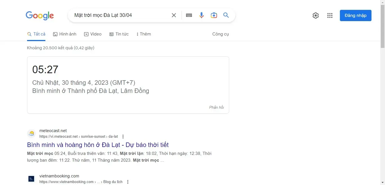Open search filters with Công cụ
Image resolution: width=385 pixels, height=185 pixels.
point(221,34)
